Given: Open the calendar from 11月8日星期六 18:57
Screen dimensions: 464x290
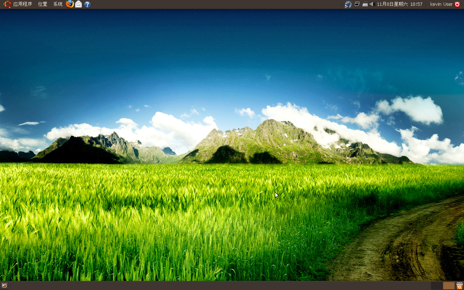Looking at the screenshot, I should (x=399, y=4).
